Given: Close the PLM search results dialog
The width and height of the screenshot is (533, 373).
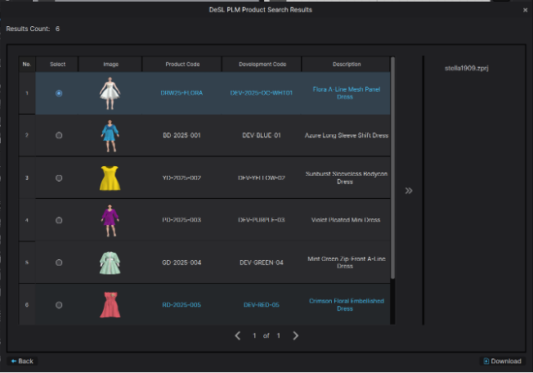Looking at the screenshot, I should (525, 10).
